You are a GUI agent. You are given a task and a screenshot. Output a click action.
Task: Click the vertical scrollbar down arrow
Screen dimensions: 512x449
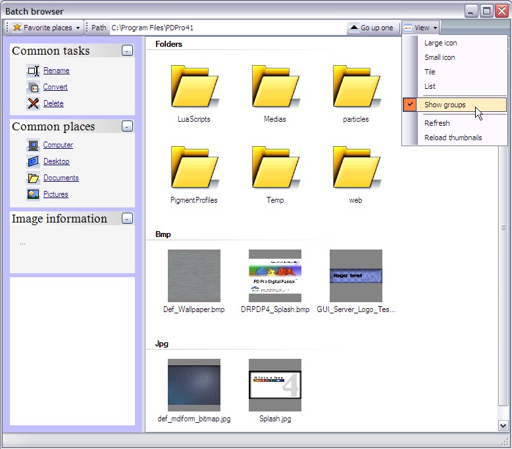tap(503, 426)
